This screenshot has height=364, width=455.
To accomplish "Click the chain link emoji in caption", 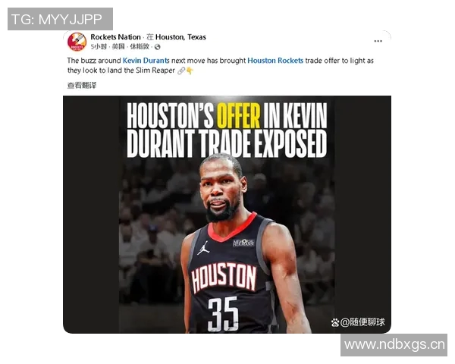I will point(181,71).
